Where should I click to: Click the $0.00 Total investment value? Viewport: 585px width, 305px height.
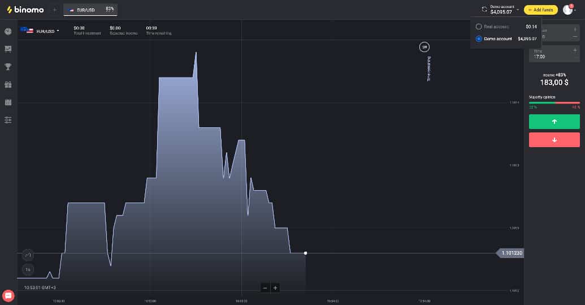(x=79, y=28)
